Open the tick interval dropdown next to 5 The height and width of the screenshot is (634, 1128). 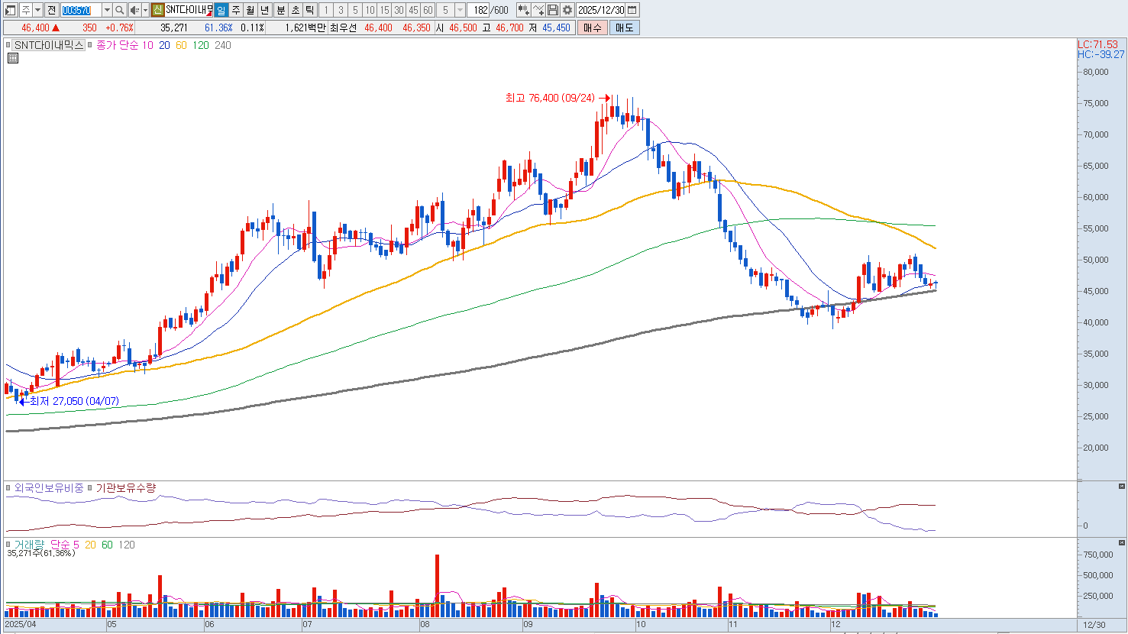pos(460,10)
